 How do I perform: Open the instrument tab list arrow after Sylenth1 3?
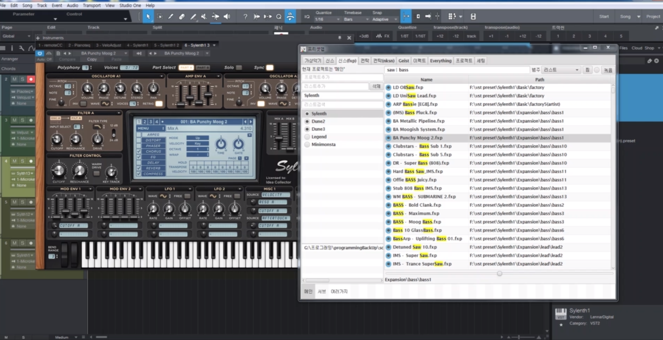(x=214, y=45)
